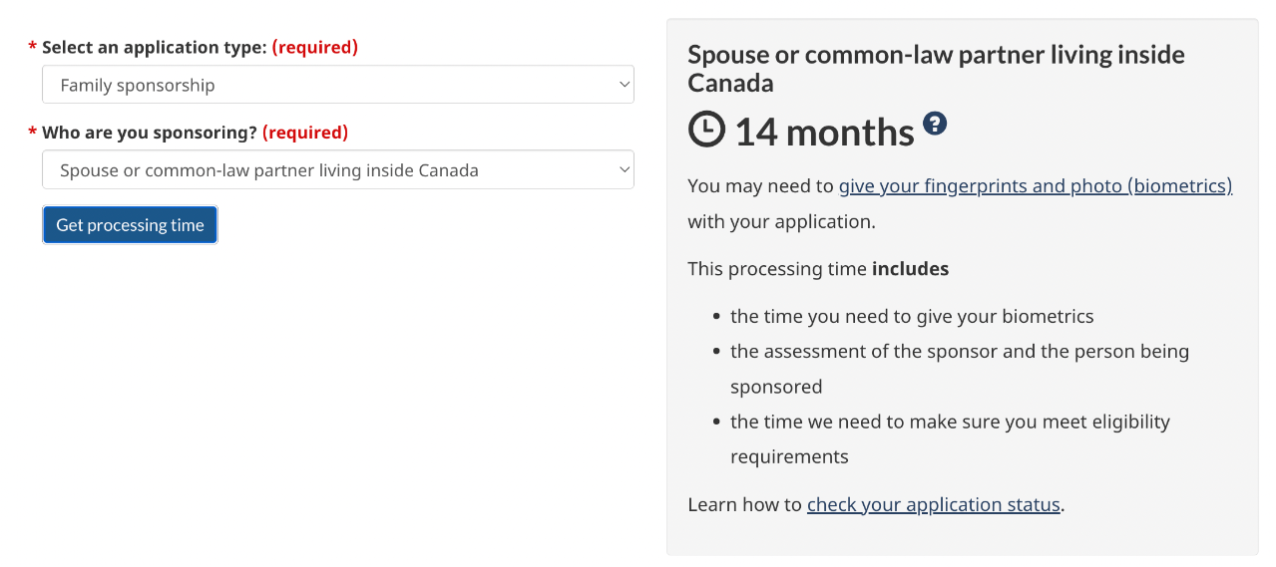Open the Spouse or common-law partner dropdown
Image resolution: width=1276 pixels, height=567 pixels.
coord(337,170)
